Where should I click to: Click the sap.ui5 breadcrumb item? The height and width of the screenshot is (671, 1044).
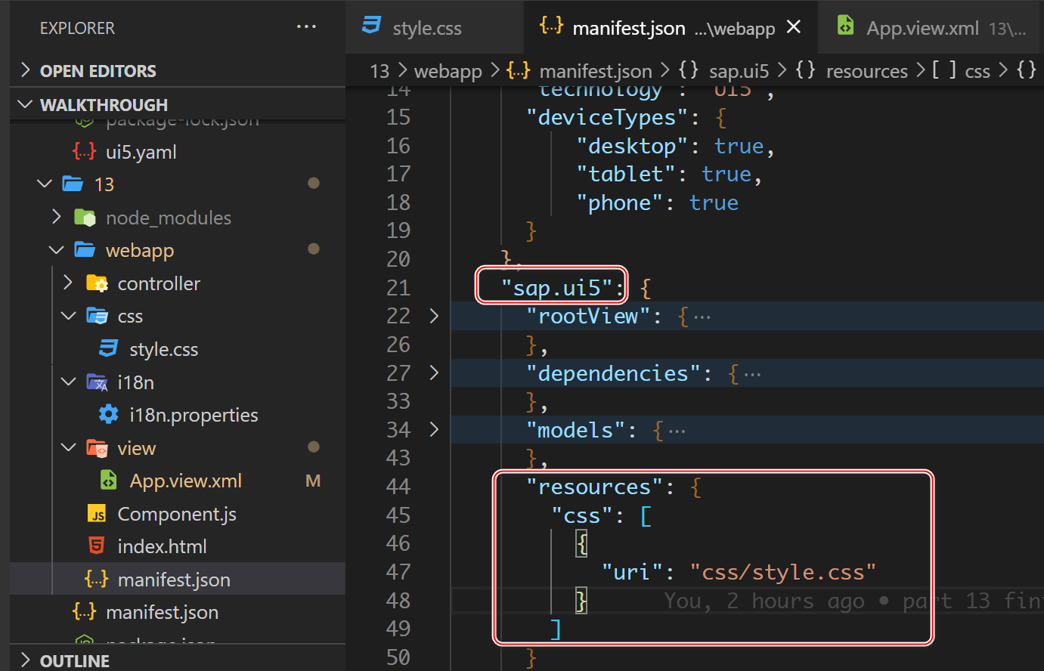[x=739, y=70]
